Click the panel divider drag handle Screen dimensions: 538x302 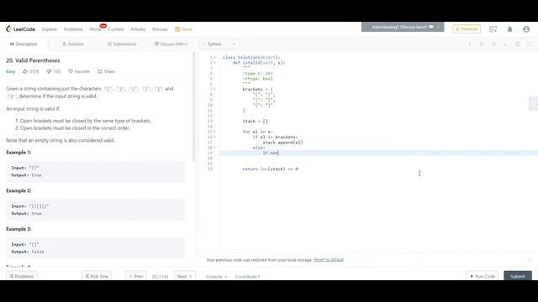(x=197, y=143)
